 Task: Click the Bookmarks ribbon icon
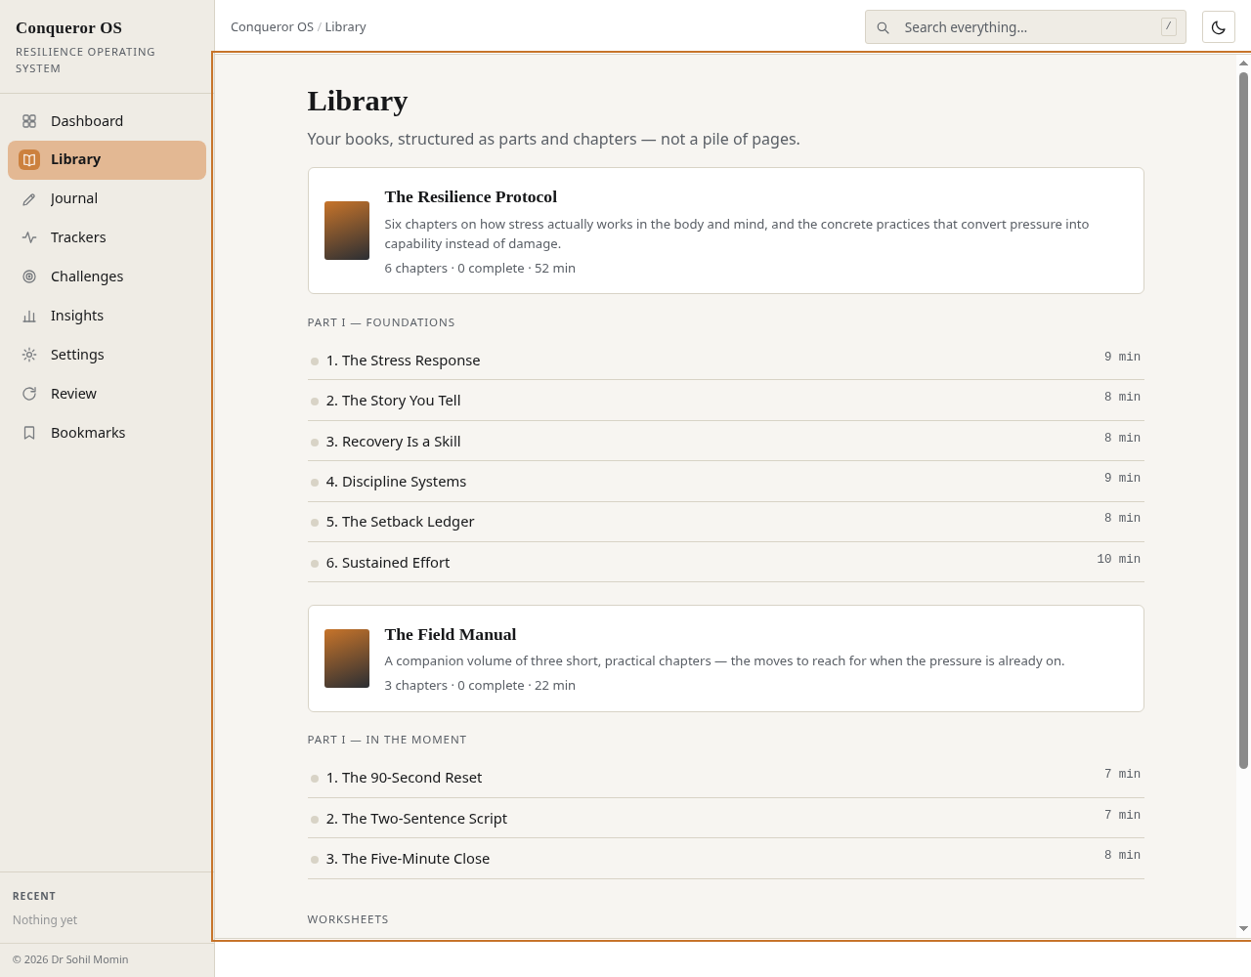click(x=29, y=433)
